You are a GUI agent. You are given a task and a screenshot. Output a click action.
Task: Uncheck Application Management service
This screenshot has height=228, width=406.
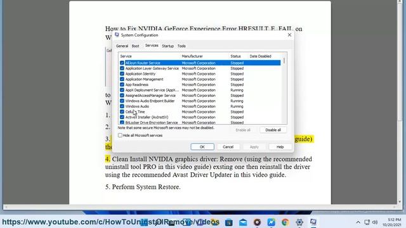click(122, 79)
